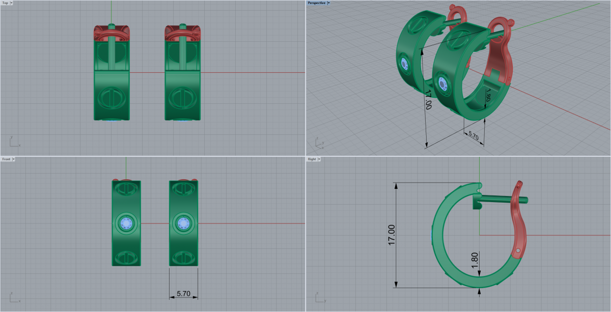Select the 17.00 dimension in Right viewport
This screenshot has height=312, width=611.
[392, 235]
